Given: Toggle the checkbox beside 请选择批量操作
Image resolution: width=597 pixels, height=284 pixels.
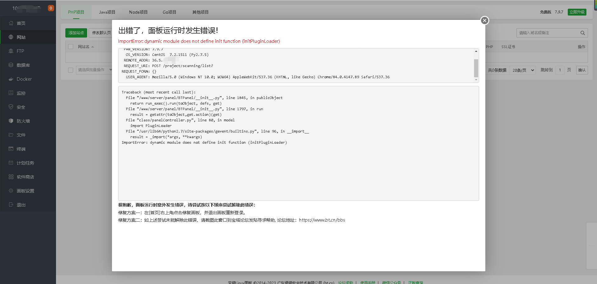Looking at the screenshot, I should coord(71,70).
